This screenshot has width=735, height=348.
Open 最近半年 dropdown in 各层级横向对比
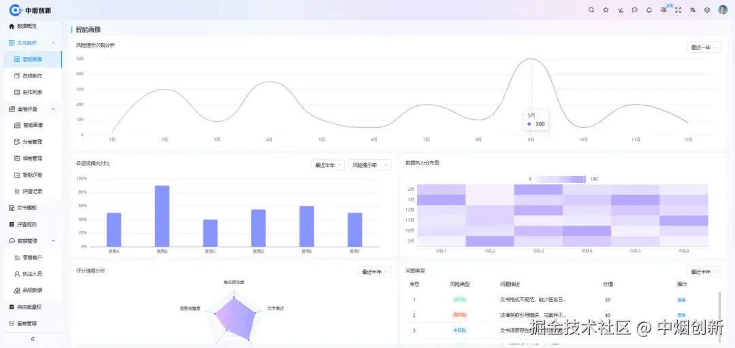[x=327, y=165]
